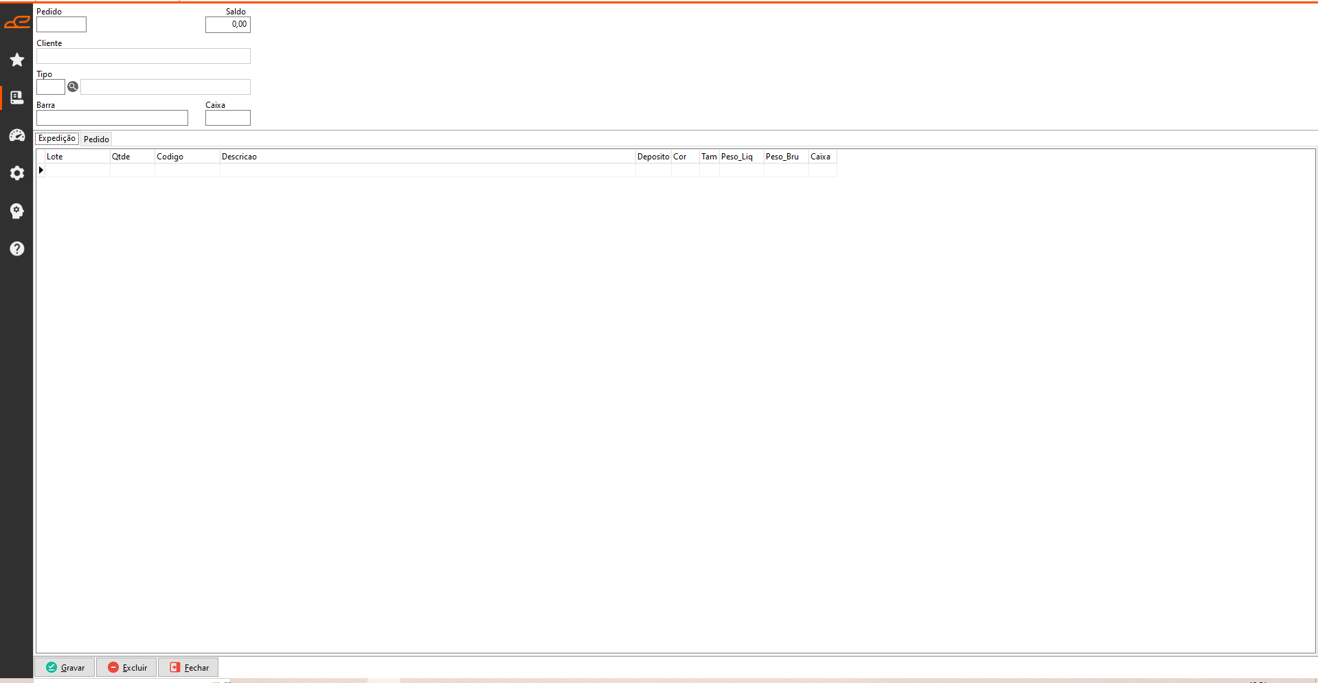Open settings gear in sidebar

click(17, 173)
